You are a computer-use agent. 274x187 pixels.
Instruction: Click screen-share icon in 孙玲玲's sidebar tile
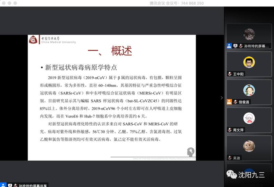pyautogui.click(x=235, y=46)
